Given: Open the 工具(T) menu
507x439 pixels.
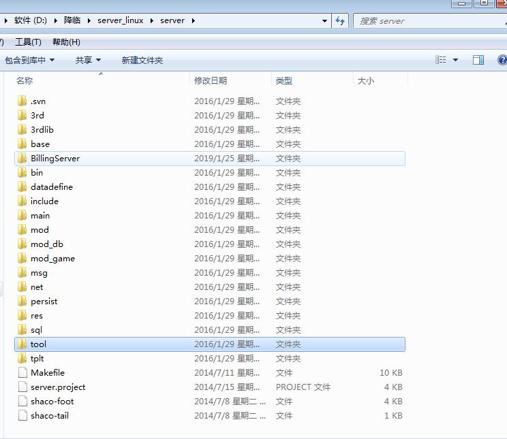Looking at the screenshot, I should point(28,42).
